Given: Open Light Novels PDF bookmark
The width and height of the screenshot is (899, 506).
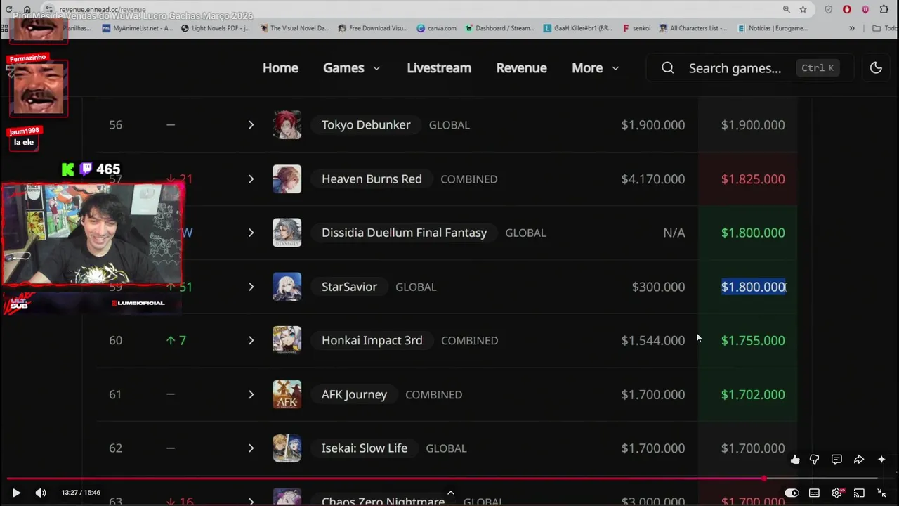Looking at the screenshot, I should tap(216, 28).
